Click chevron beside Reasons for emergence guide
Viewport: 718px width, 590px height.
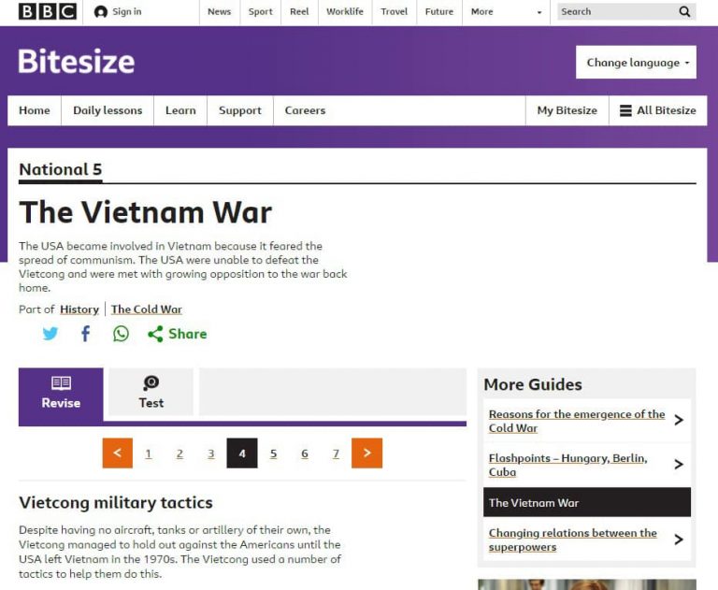(x=679, y=420)
